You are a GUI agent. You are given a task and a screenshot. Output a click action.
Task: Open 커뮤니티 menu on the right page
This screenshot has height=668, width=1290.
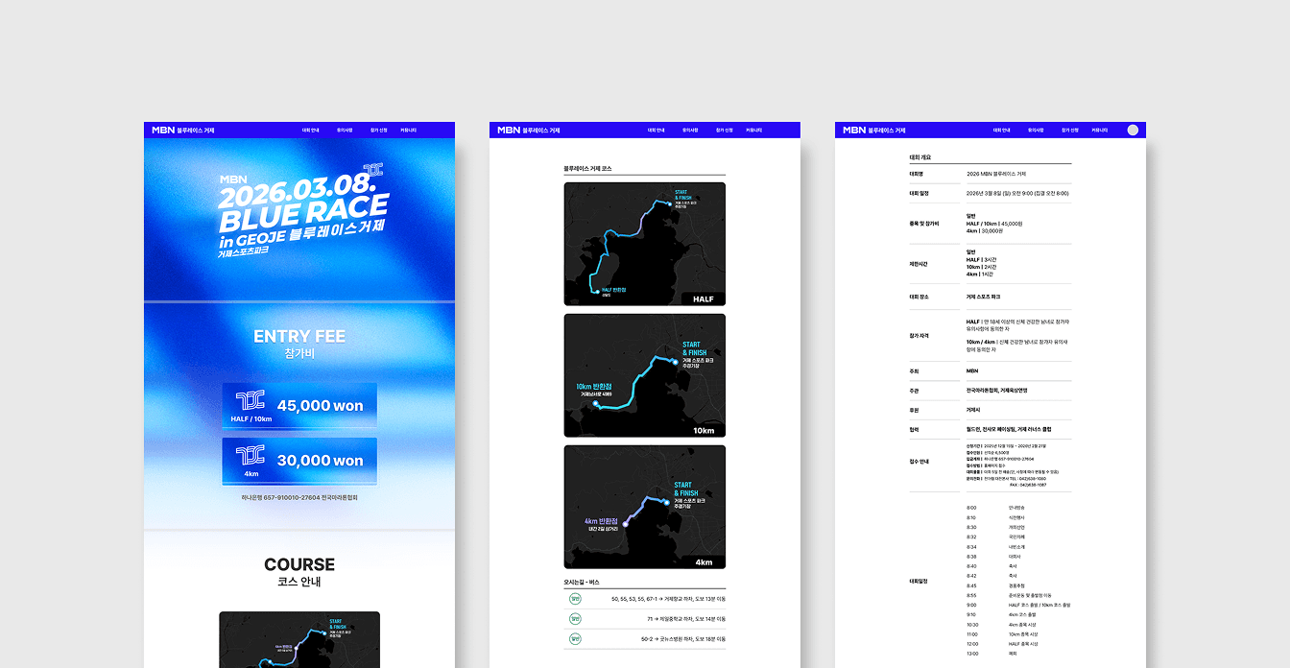[x=1100, y=130]
